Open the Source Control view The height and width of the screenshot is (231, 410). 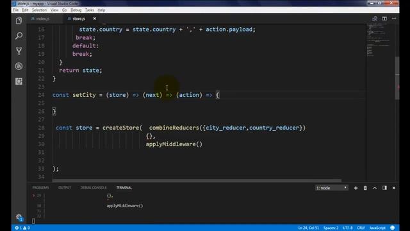19,51
